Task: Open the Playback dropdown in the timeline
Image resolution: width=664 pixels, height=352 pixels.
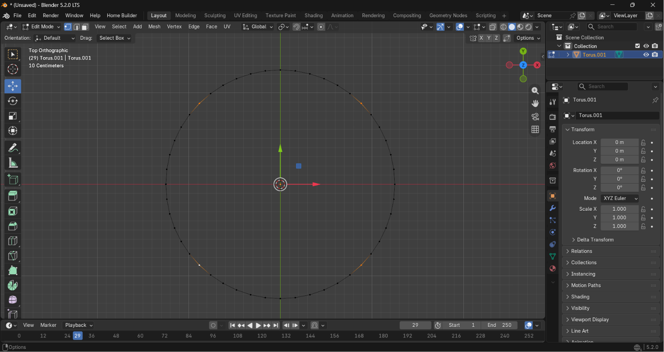Action: pyautogui.click(x=79, y=325)
